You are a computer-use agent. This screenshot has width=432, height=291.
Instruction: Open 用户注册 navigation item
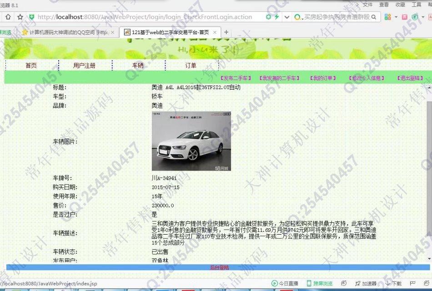(x=84, y=65)
